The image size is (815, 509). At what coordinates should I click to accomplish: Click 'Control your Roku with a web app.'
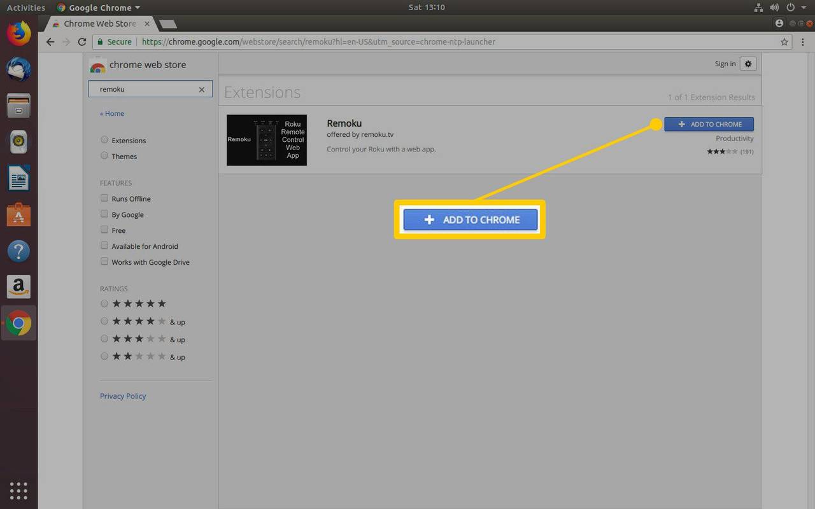[x=381, y=149]
